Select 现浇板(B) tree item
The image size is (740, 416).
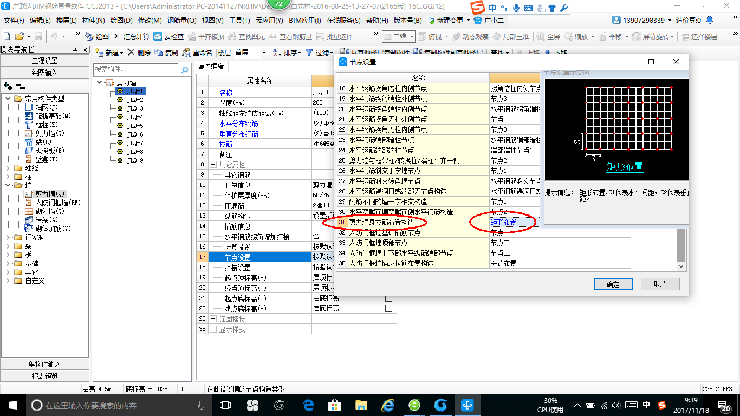44,151
